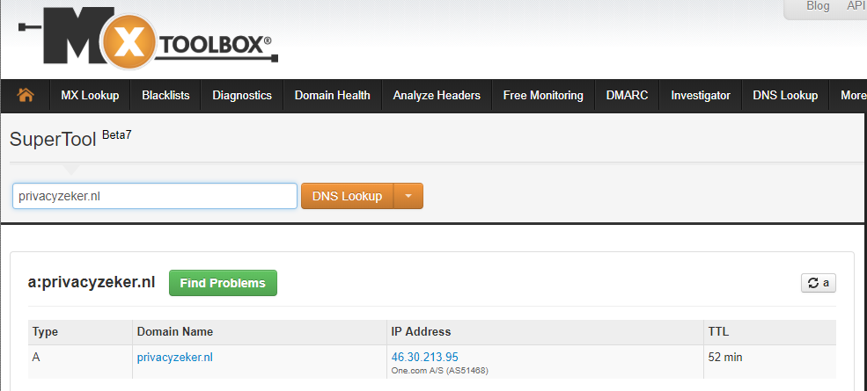Open the API link
The image size is (867, 391).
click(x=855, y=6)
